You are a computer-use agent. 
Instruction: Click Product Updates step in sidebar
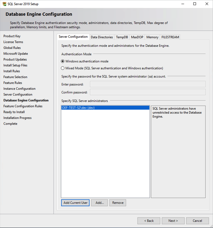15,59
